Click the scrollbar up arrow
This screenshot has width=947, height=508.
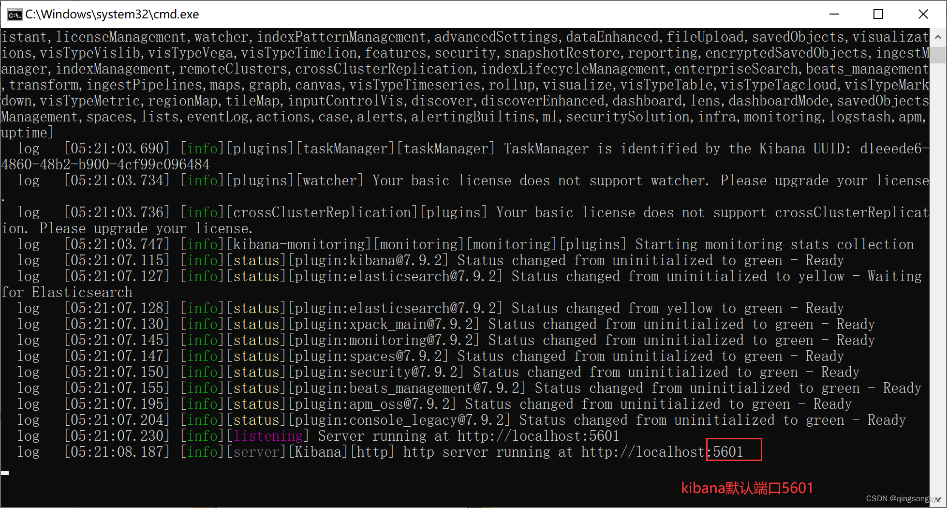[x=938, y=37]
